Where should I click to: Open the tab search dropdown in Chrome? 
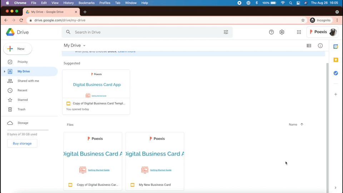point(337,12)
